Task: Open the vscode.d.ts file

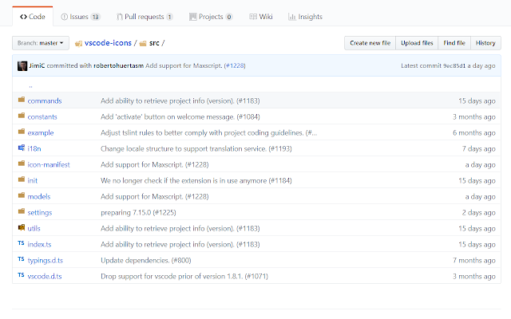Action: click(x=45, y=277)
